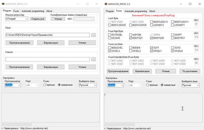Image resolution: width=204 pixels, height=130 pixels.
Task: Toggle CKOPT fuse checkbox
Action: point(172,35)
